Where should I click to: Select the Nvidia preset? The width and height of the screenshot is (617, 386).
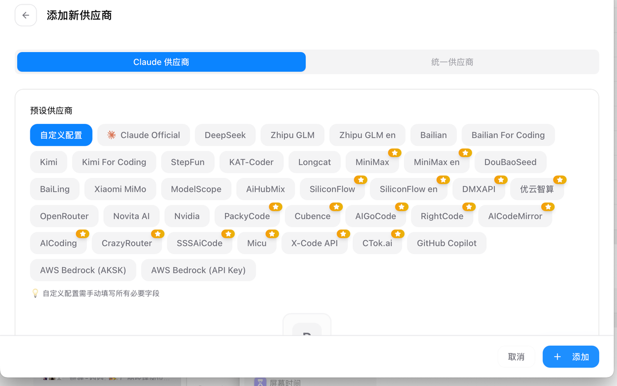187,216
